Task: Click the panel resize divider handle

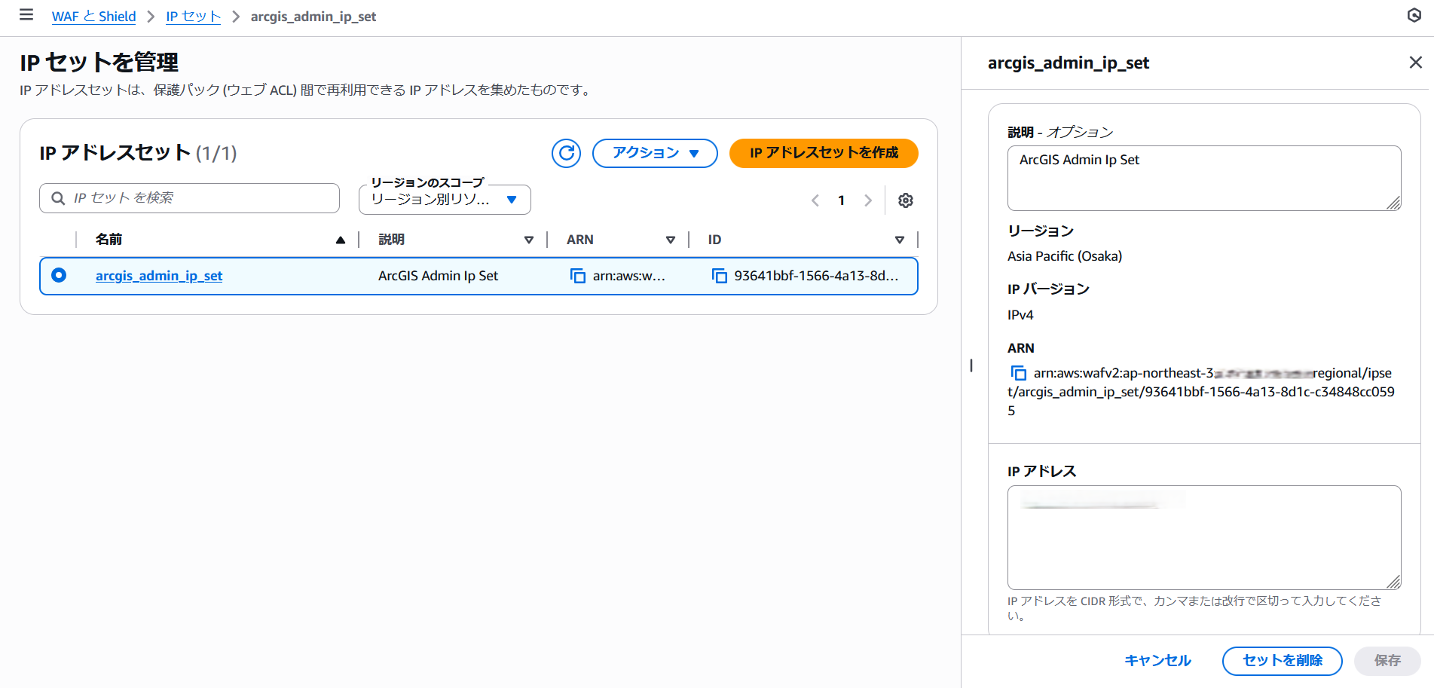Action: (971, 365)
